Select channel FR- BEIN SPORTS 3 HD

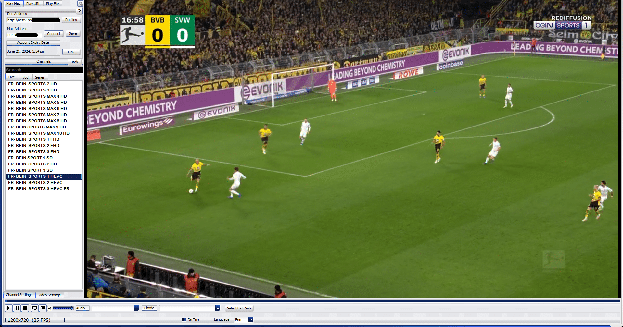[x=44, y=90]
